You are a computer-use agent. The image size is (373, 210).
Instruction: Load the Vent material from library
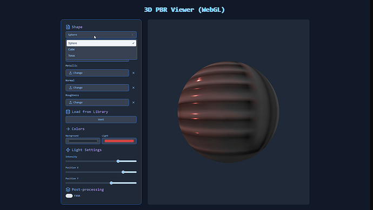[101, 120]
